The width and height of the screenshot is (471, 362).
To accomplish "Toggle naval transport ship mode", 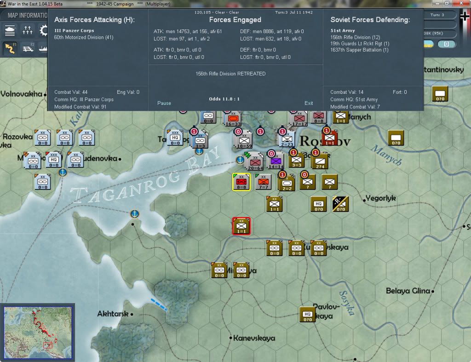I will [x=43, y=48].
